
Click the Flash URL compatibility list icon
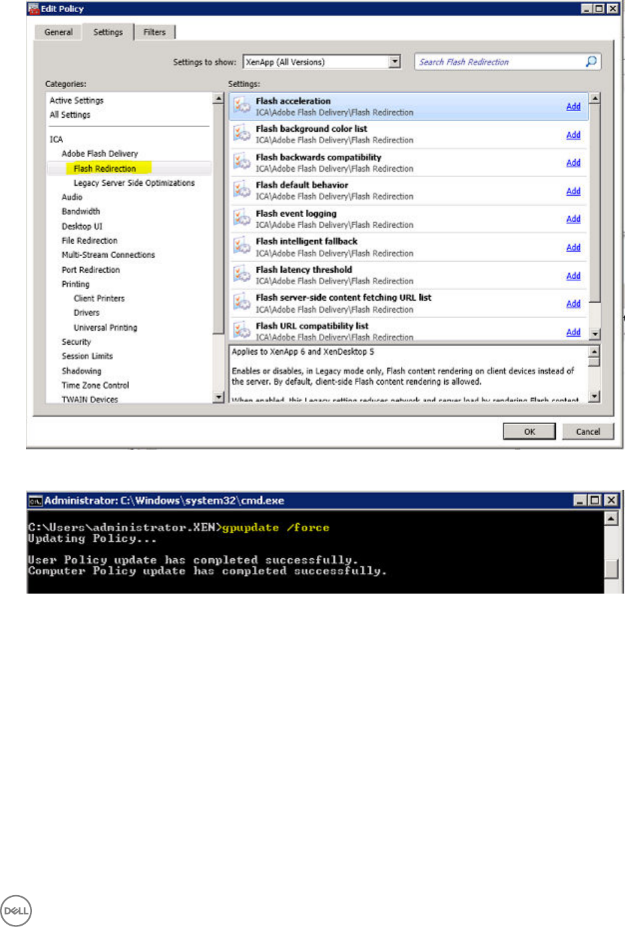242,330
